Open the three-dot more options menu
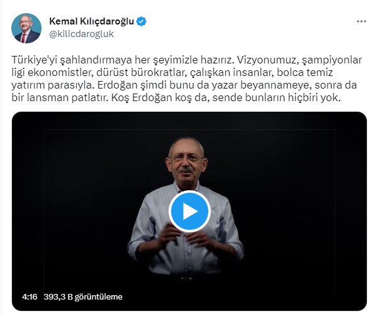This screenshot has height=314, width=375. (361, 21)
